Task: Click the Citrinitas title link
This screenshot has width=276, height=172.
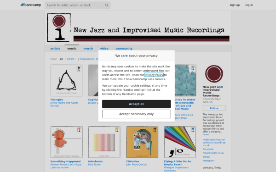Action: 132,161
